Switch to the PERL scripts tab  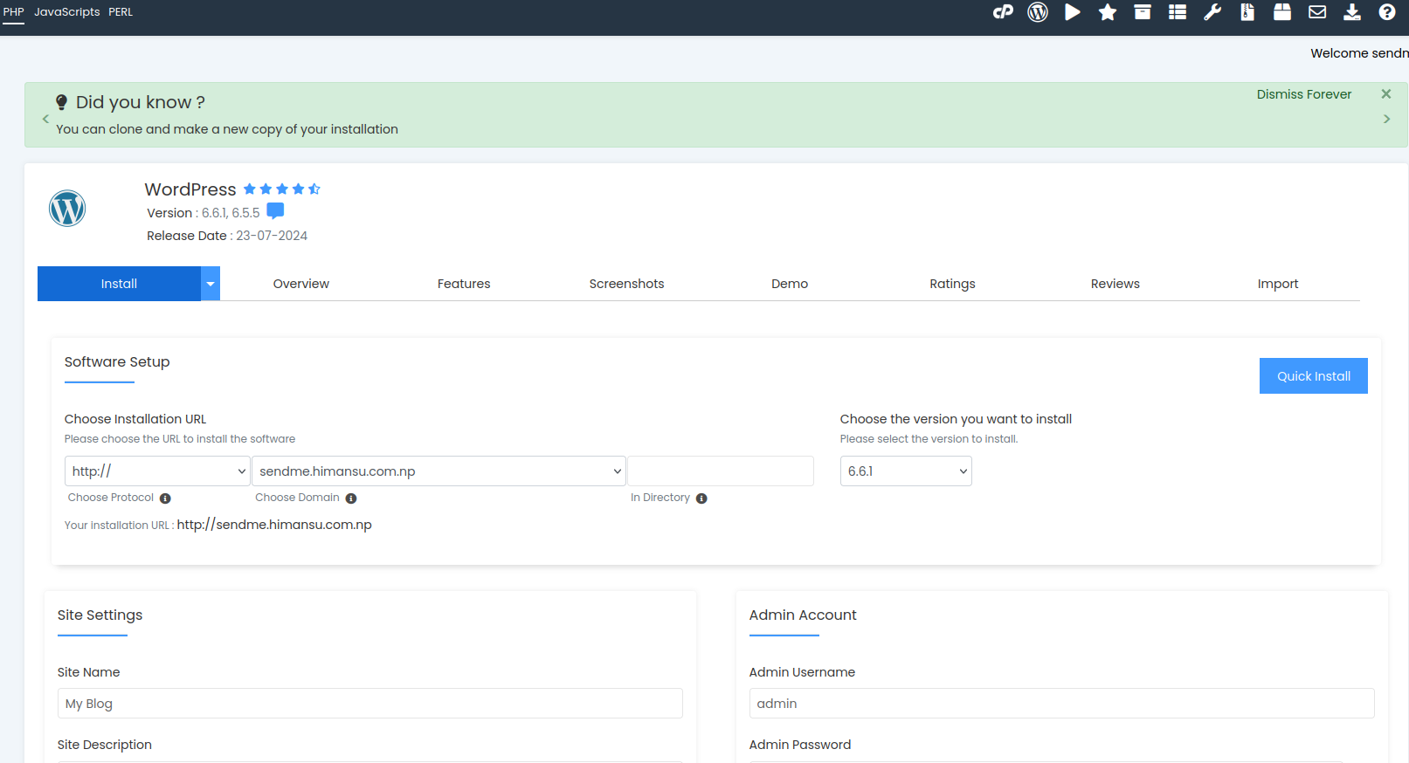click(x=121, y=12)
